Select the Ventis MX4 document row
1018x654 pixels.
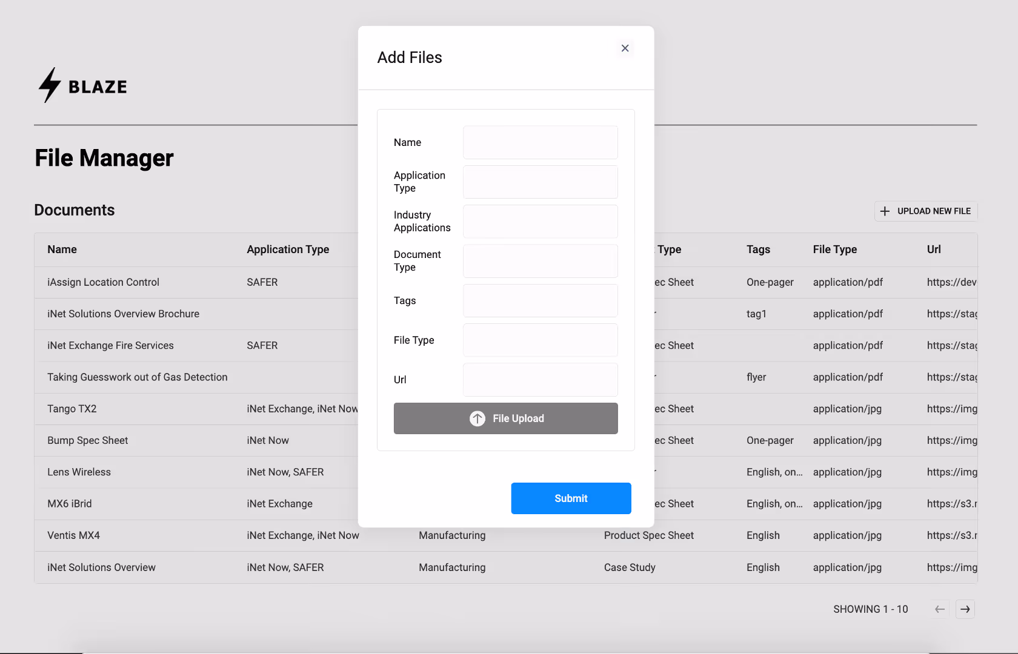74,535
